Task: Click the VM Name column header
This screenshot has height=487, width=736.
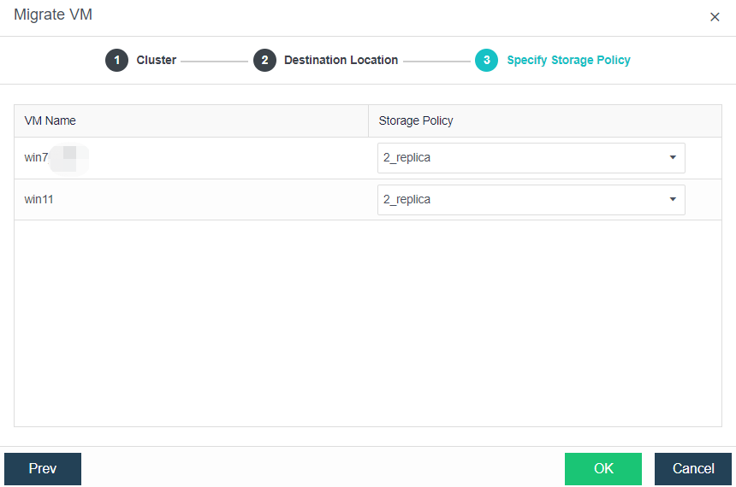Action: point(191,121)
